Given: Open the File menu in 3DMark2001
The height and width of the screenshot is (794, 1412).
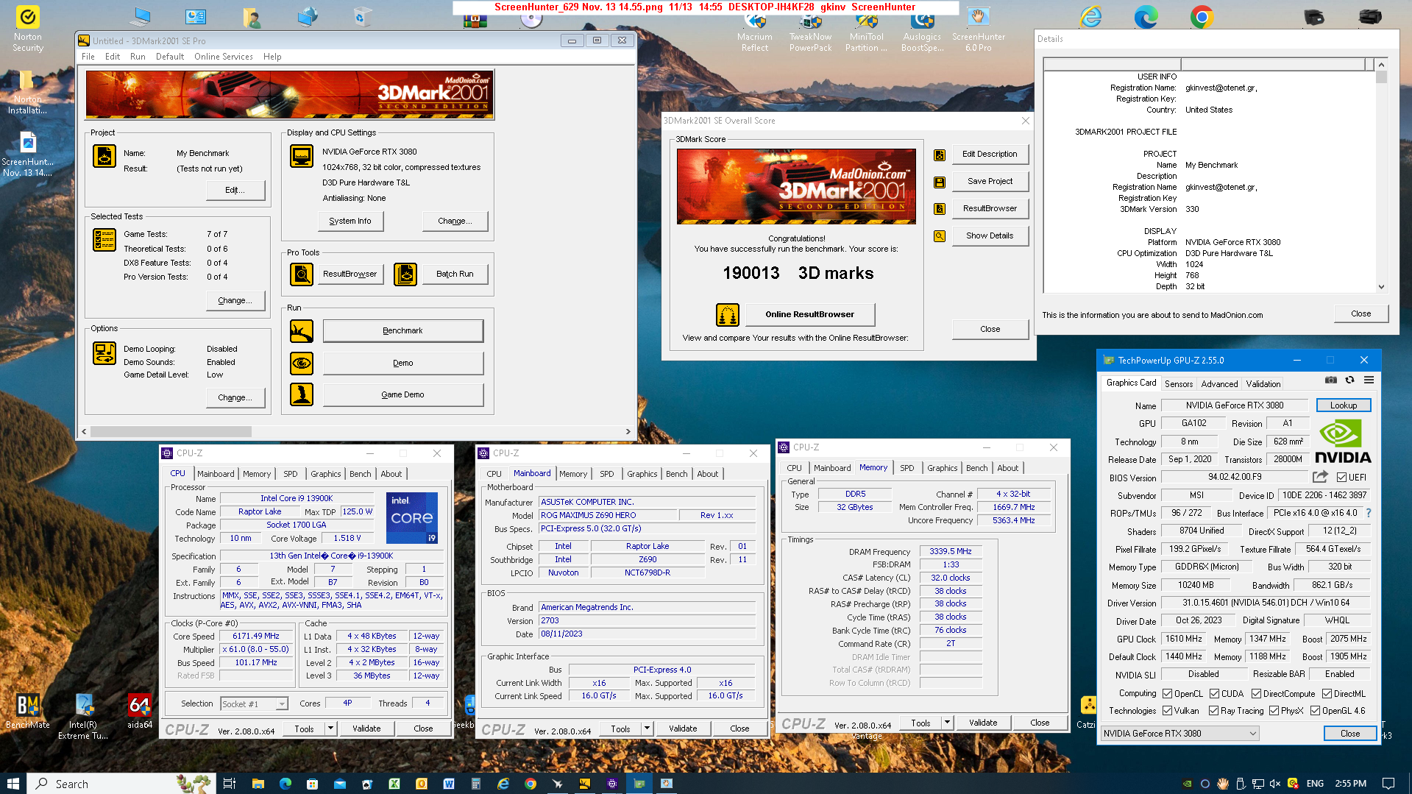Looking at the screenshot, I should [88, 57].
